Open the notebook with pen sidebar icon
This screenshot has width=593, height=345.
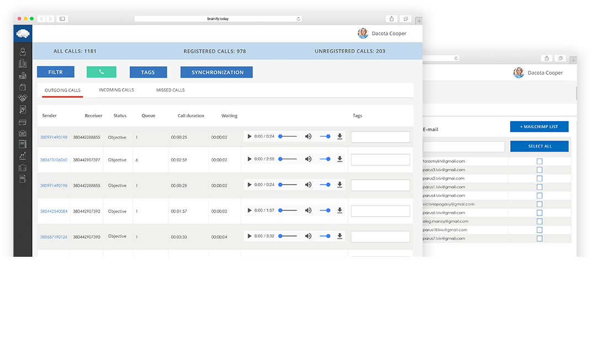23,144
